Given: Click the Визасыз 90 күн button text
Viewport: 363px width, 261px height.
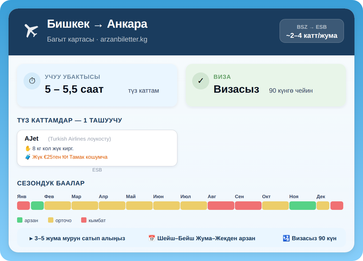Looking at the screenshot, I should pos(314,238).
